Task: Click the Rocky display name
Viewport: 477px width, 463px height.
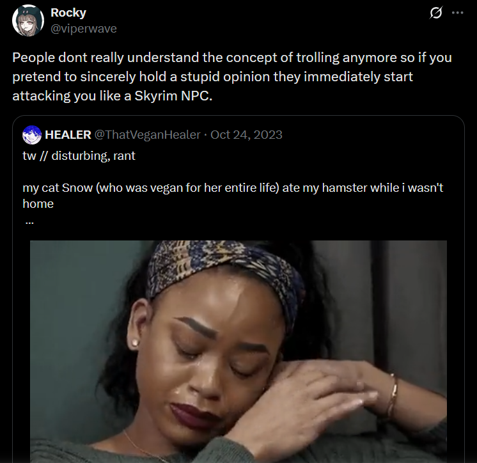Action: pos(68,13)
